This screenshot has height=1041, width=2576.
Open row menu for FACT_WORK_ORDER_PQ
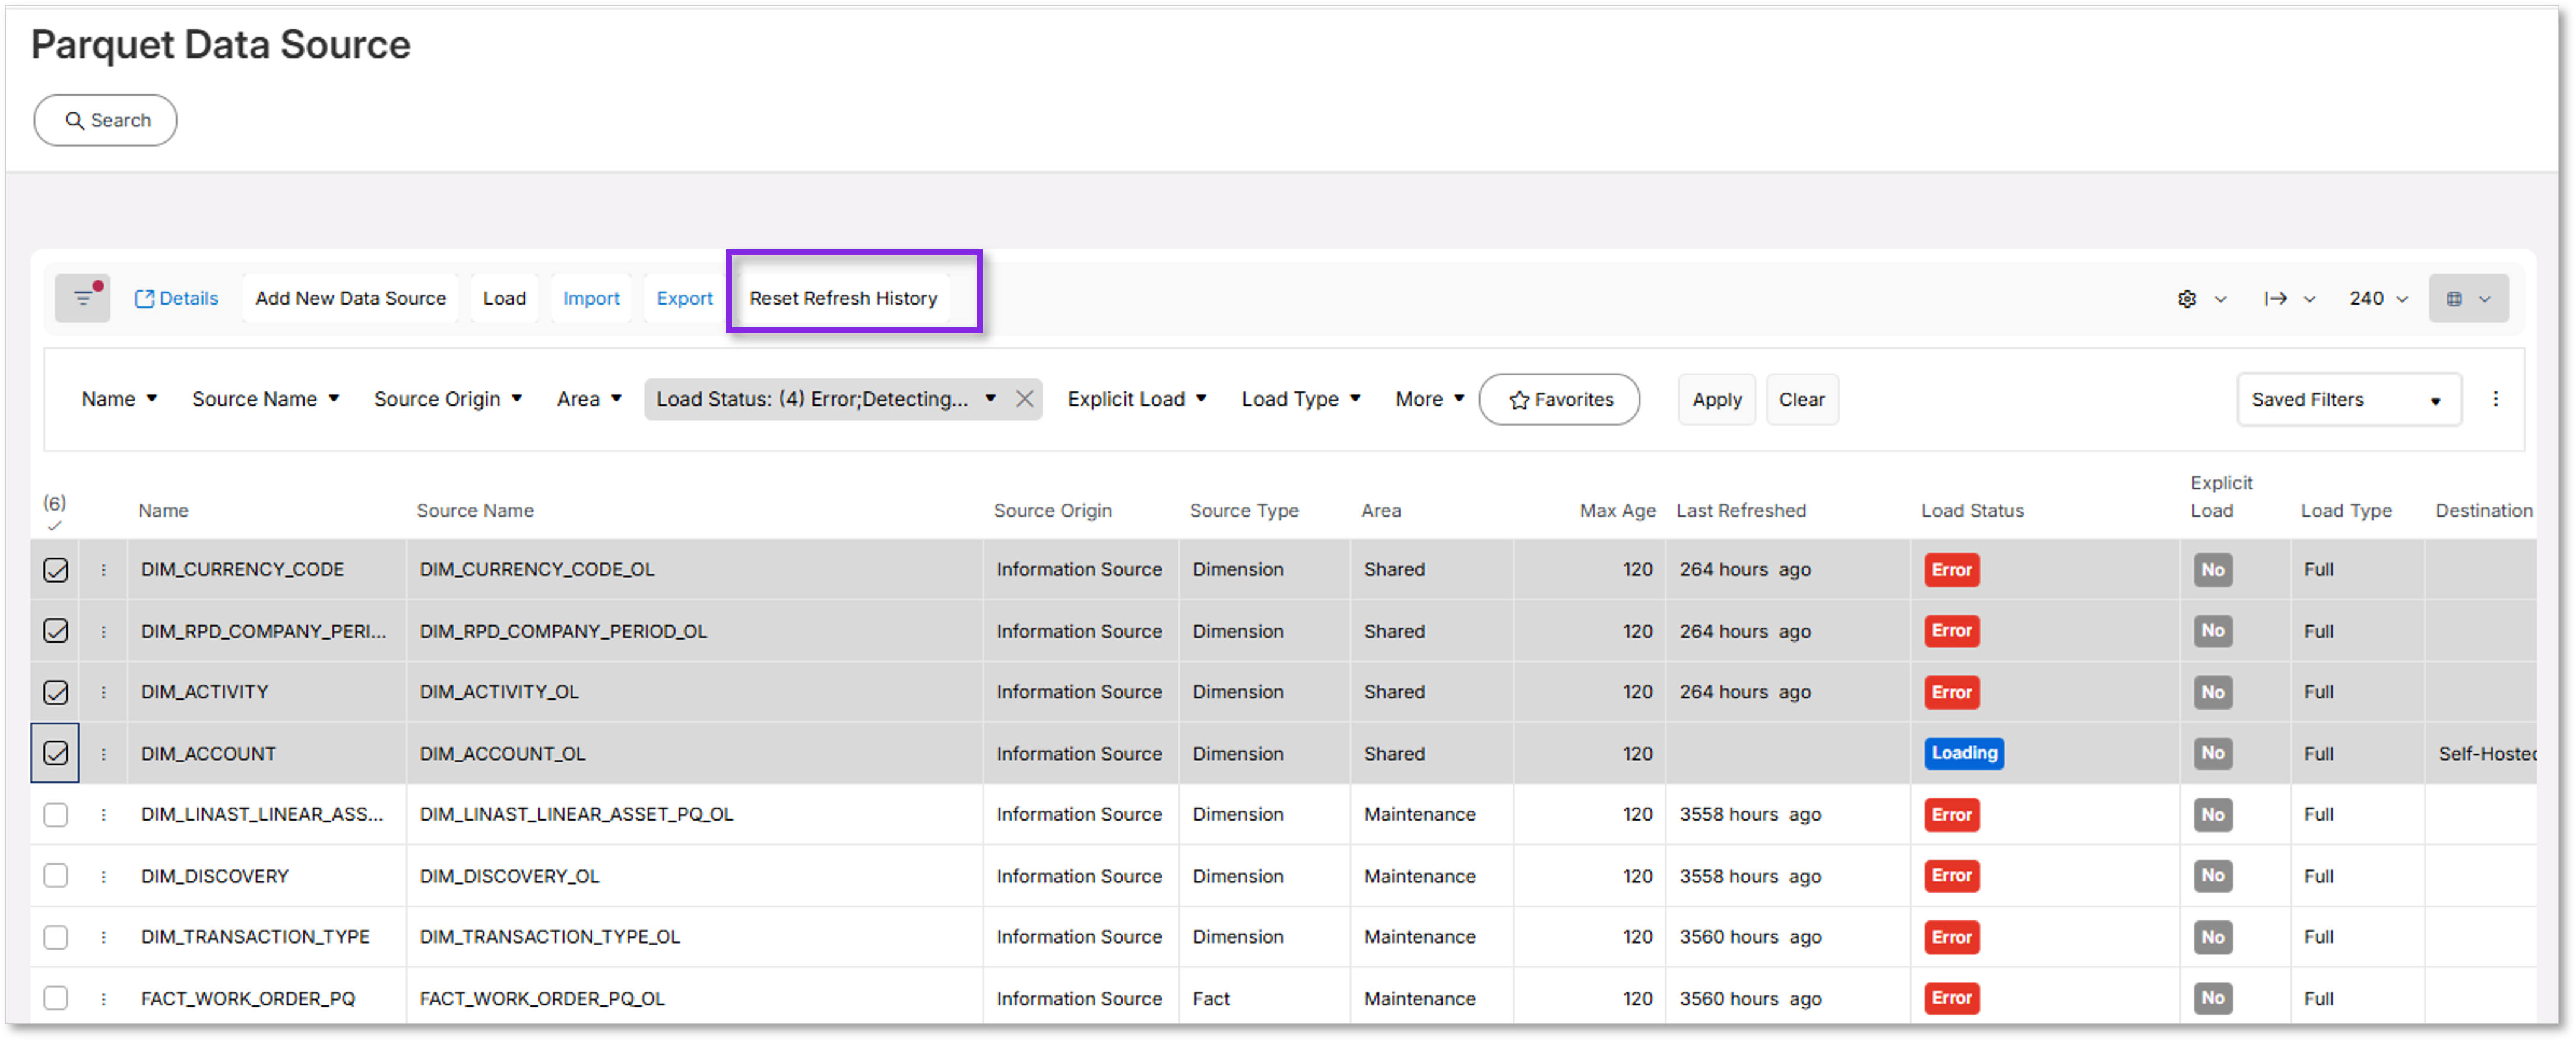tap(103, 999)
